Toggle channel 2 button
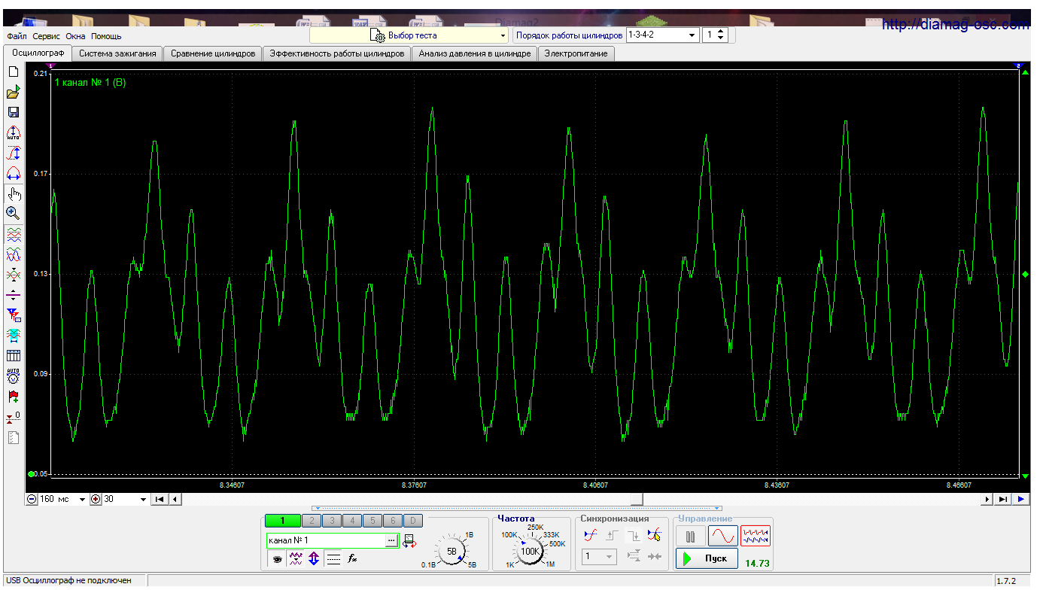Image resolution: width=1040 pixels, height=590 pixels. 312,521
